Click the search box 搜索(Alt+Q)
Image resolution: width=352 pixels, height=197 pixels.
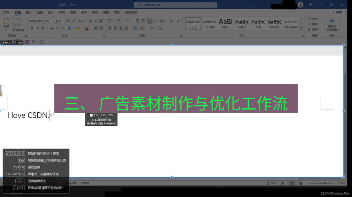(x=175, y=5)
